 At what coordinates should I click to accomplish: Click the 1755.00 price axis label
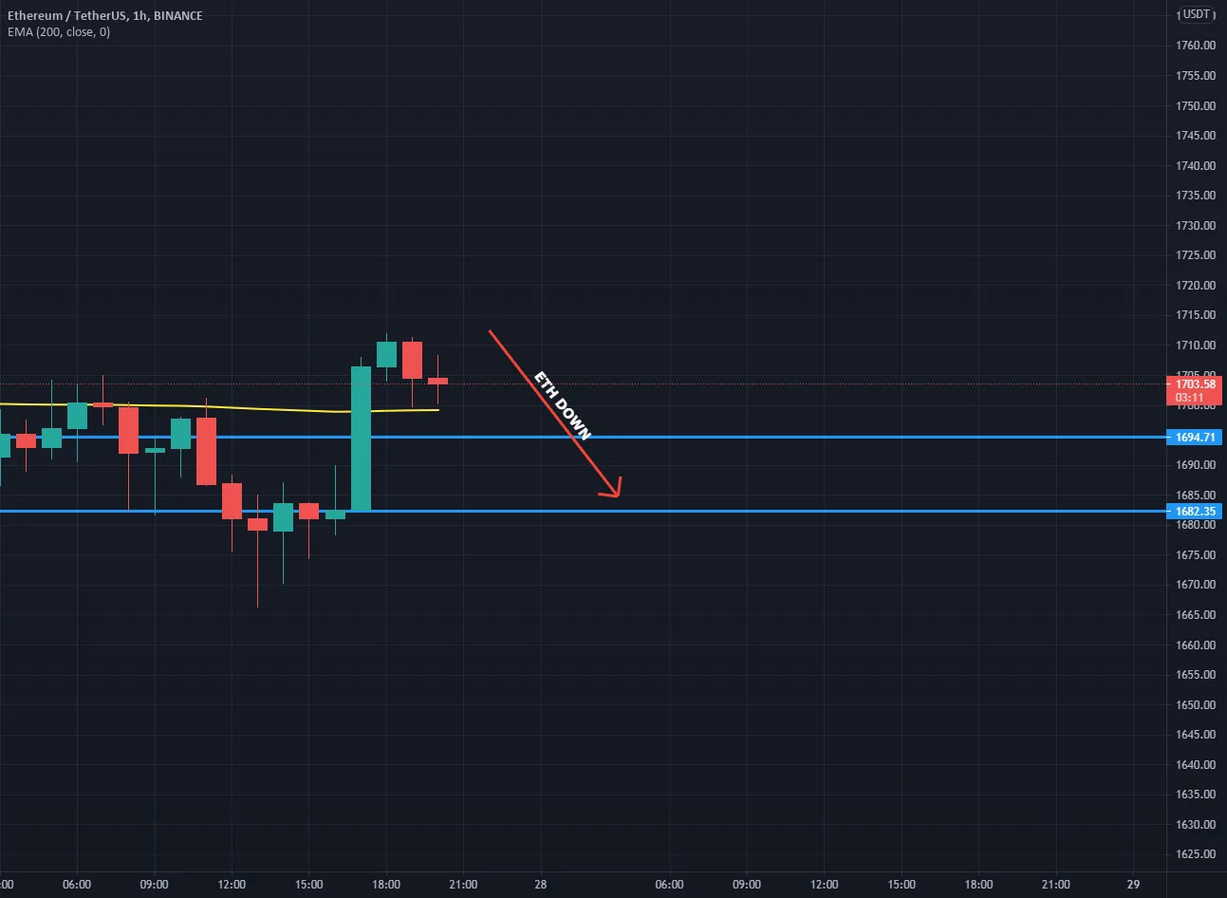click(x=1195, y=76)
